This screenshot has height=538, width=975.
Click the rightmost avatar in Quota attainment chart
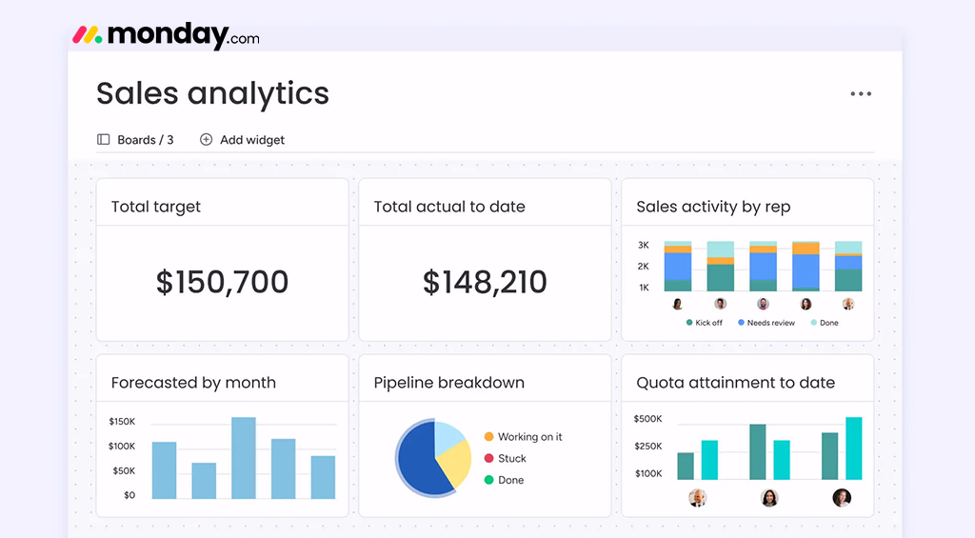pyautogui.click(x=841, y=498)
